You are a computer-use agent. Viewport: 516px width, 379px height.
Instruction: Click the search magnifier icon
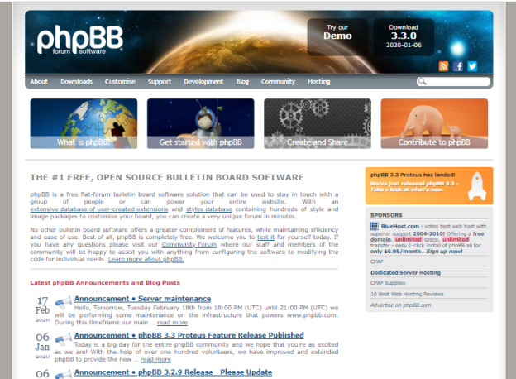[x=422, y=81]
